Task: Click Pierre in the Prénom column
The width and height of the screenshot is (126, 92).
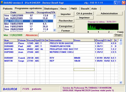Action: pos(22,43)
